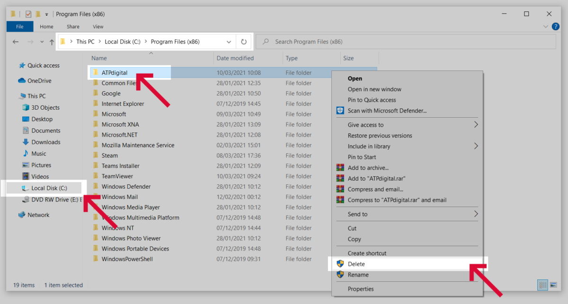Screen dimensions: 568x304
Task: Choose Scan with Microsoft Defender
Action: tap(387, 111)
